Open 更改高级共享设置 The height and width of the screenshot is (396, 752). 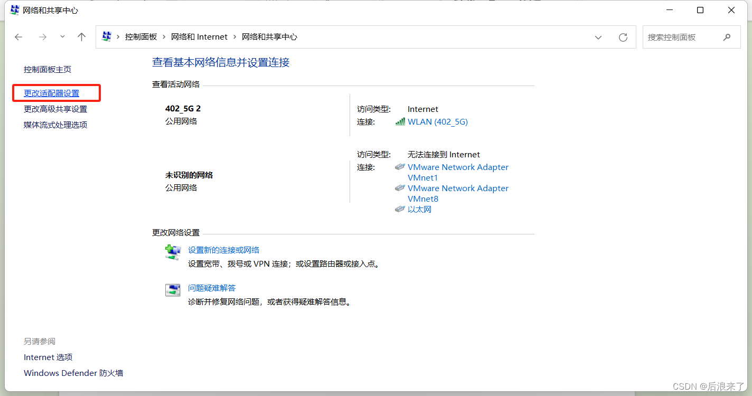[57, 109]
